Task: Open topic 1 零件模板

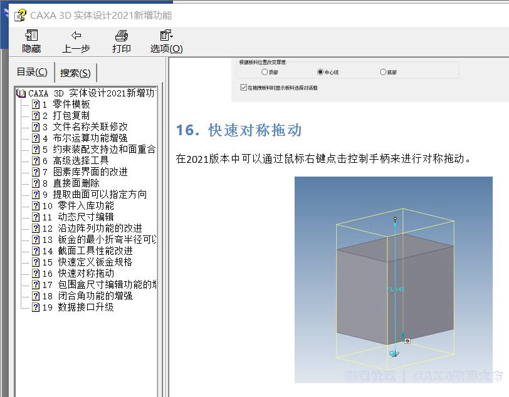Action: (x=66, y=105)
